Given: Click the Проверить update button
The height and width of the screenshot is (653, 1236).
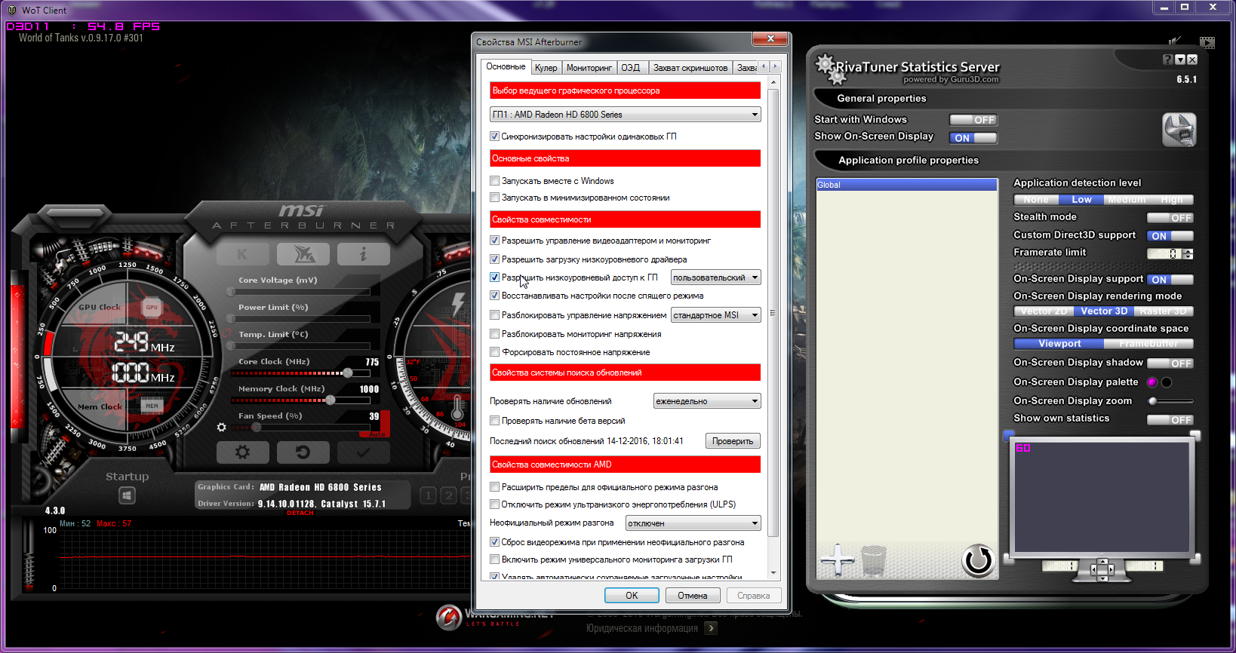Looking at the screenshot, I should coord(732,441).
